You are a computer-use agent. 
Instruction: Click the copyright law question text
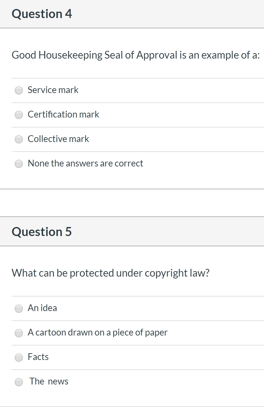pyautogui.click(x=110, y=273)
